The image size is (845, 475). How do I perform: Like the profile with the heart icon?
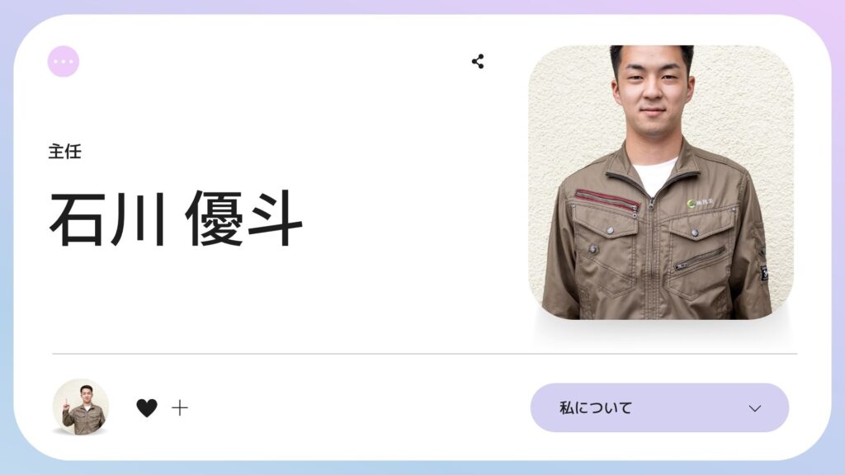147,407
